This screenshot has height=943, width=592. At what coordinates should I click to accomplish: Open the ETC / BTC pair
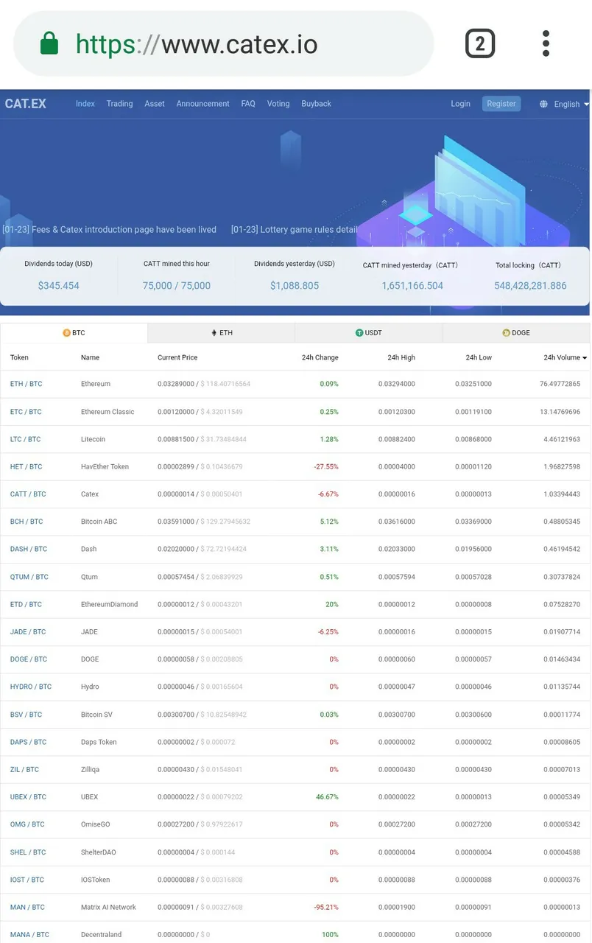pos(26,412)
